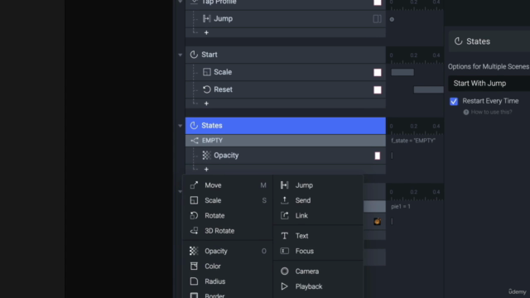Click the Reset timeline bar in Start

429,89
